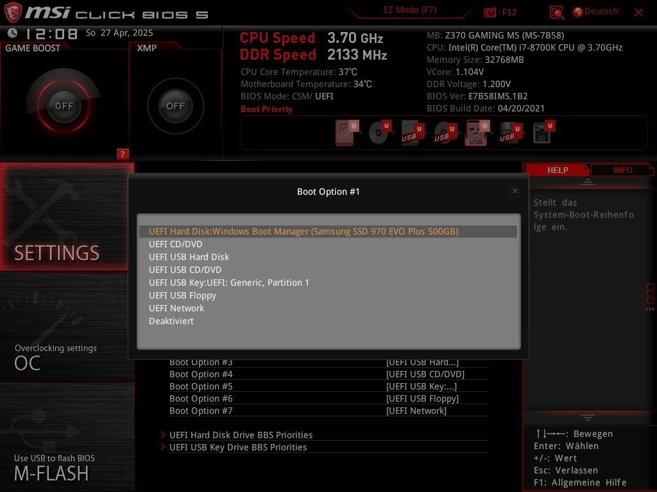Viewport: 657px width, 492px height.
Task: Open Boot Option #6 UEFI USB Floppy dropdown
Action: (x=328, y=398)
